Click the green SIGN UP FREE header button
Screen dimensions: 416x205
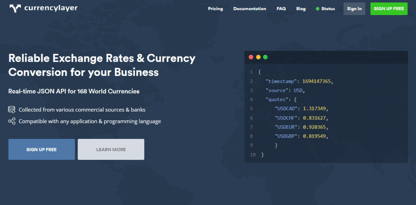click(389, 9)
